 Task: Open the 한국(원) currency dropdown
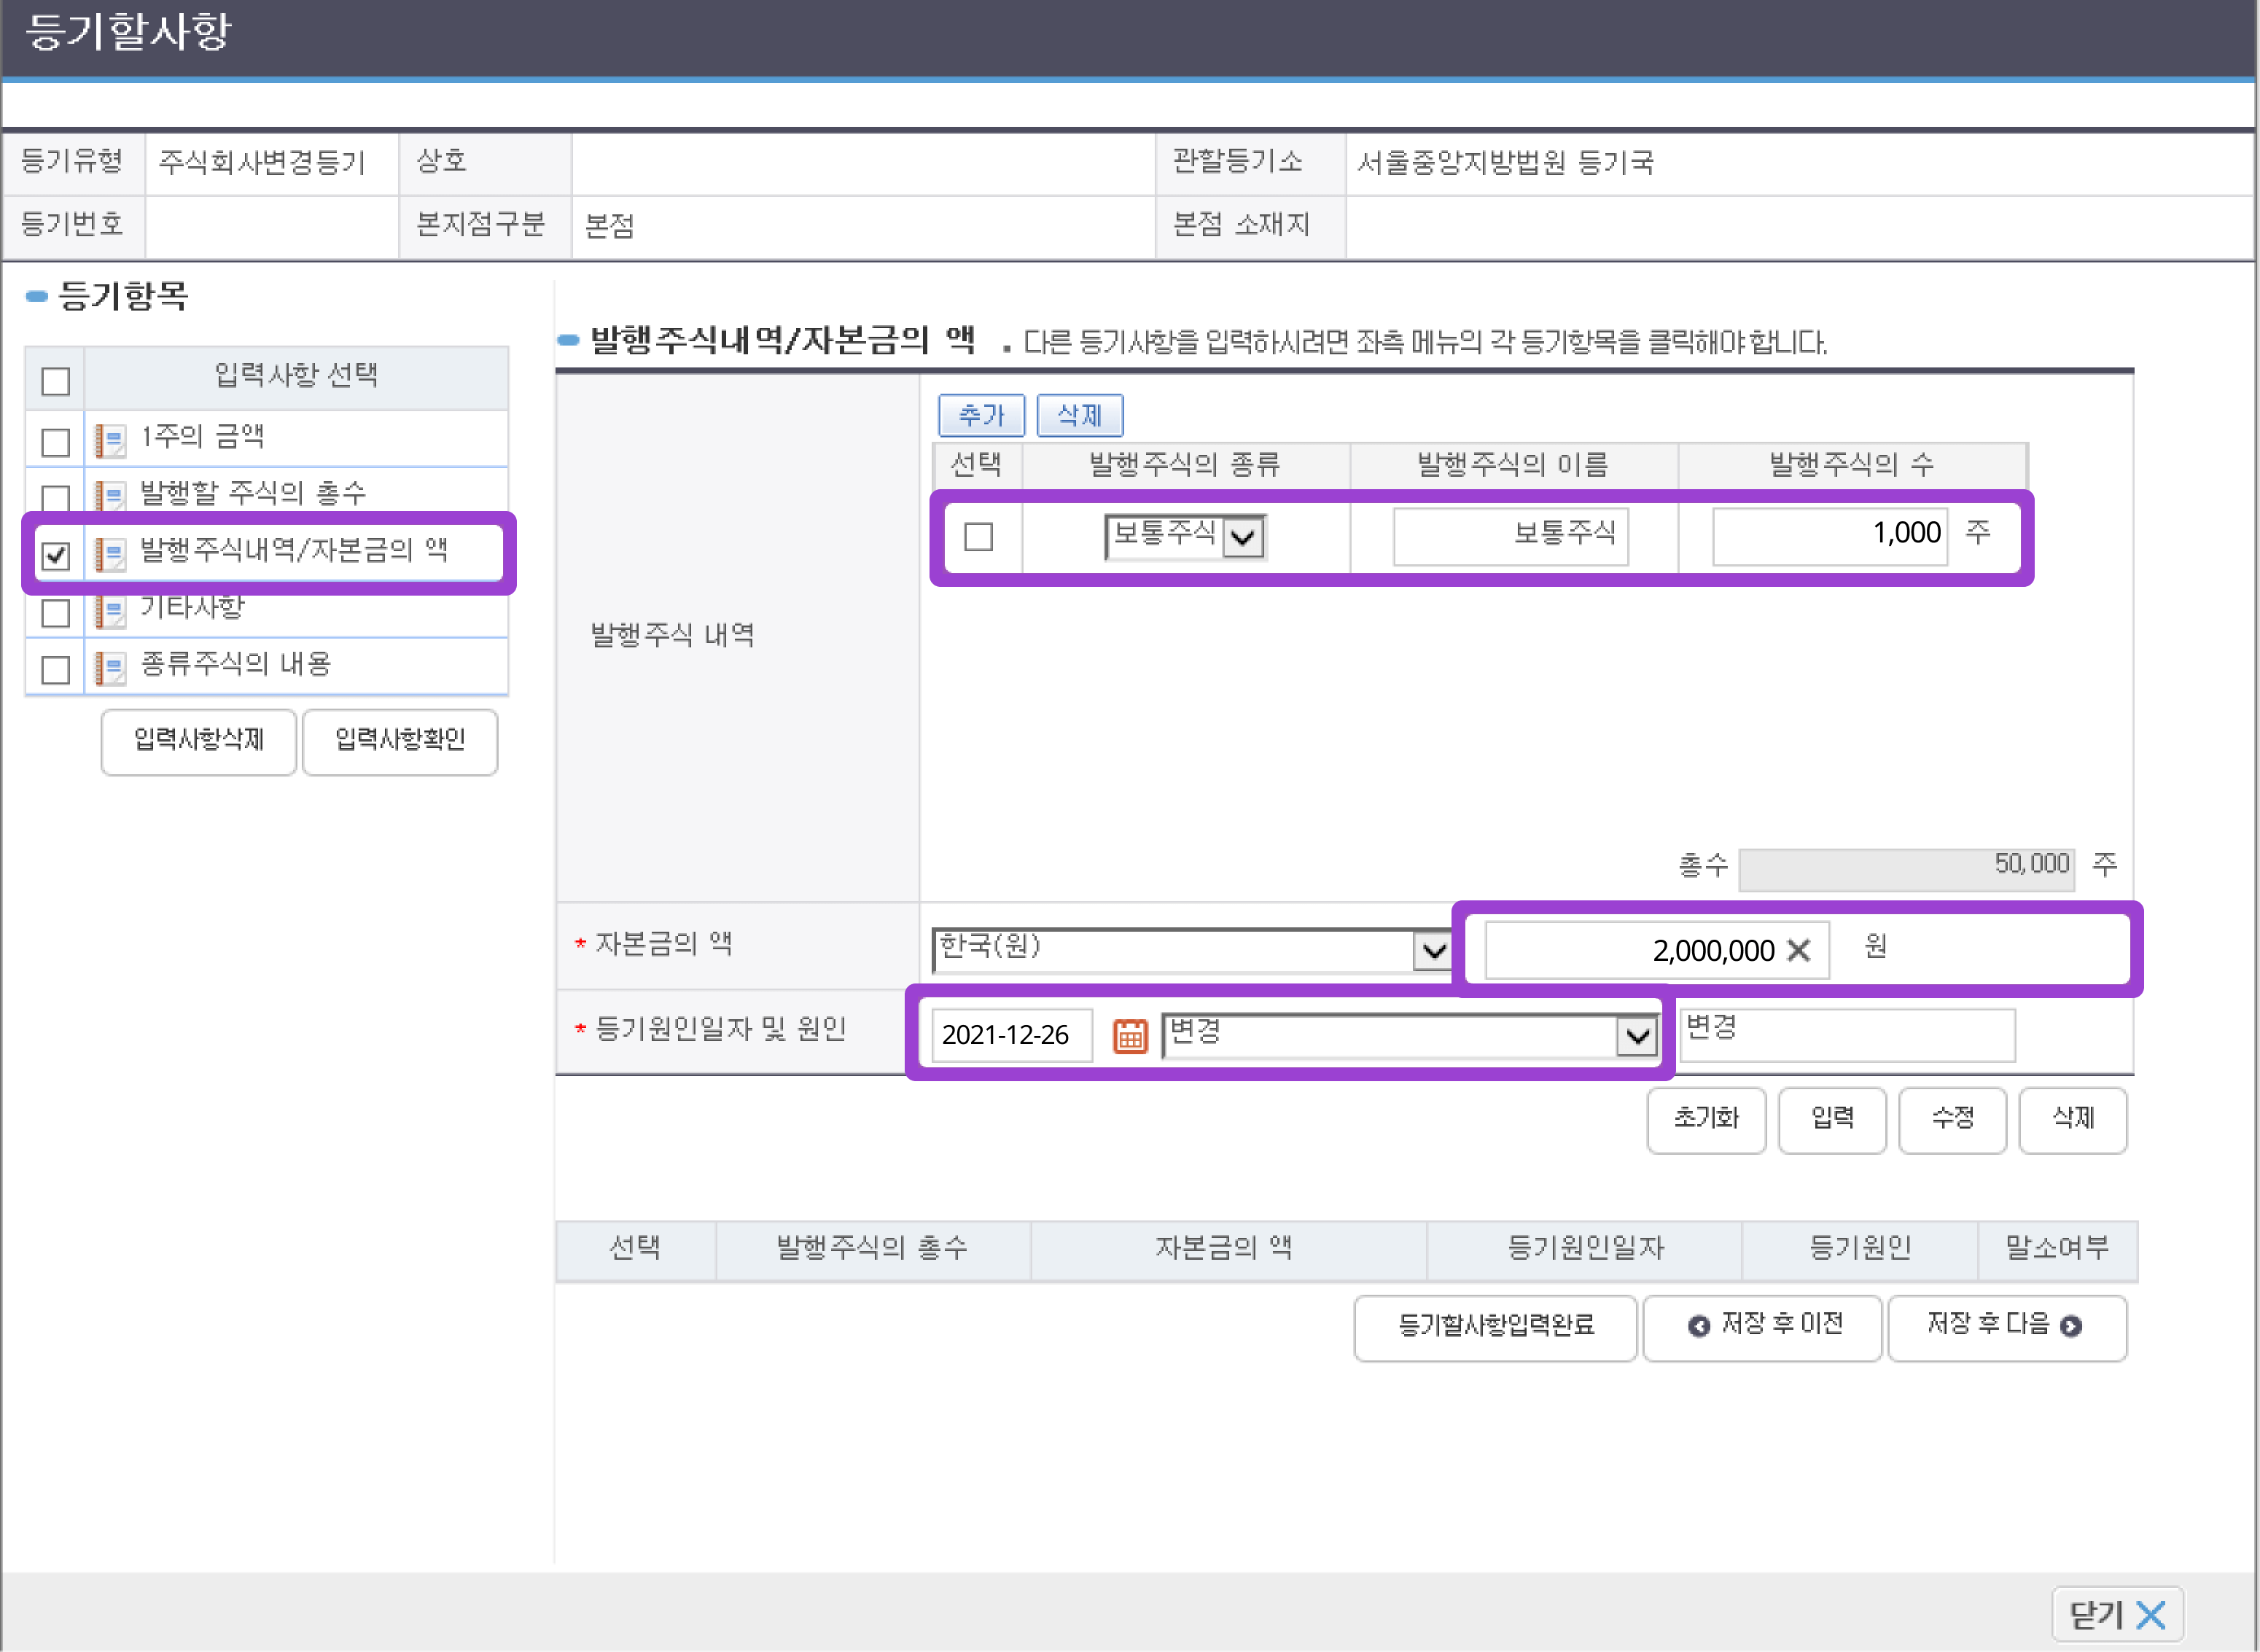click(x=1433, y=950)
